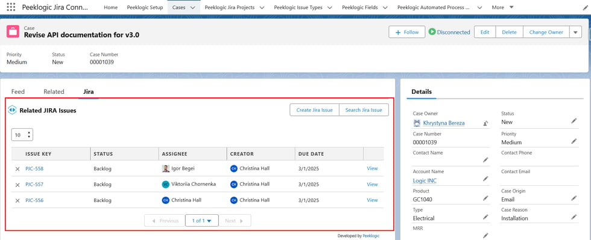
Task: Switch to the Feed tab
Action: coord(17,91)
